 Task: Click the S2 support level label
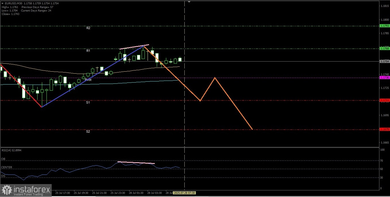[88, 131]
